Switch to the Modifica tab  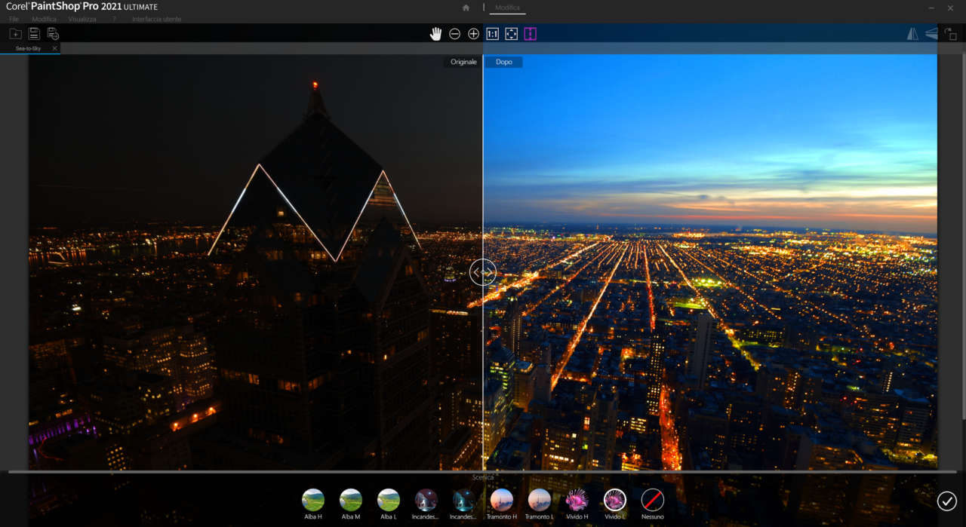pyautogui.click(x=507, y=8)
